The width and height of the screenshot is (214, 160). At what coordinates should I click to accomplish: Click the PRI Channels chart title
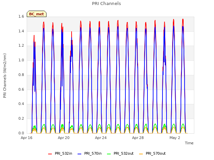pyautogui.click(x=106, y=4)
